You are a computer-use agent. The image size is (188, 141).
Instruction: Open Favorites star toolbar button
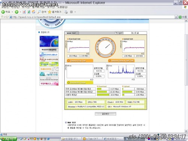[x=55, y=12]
